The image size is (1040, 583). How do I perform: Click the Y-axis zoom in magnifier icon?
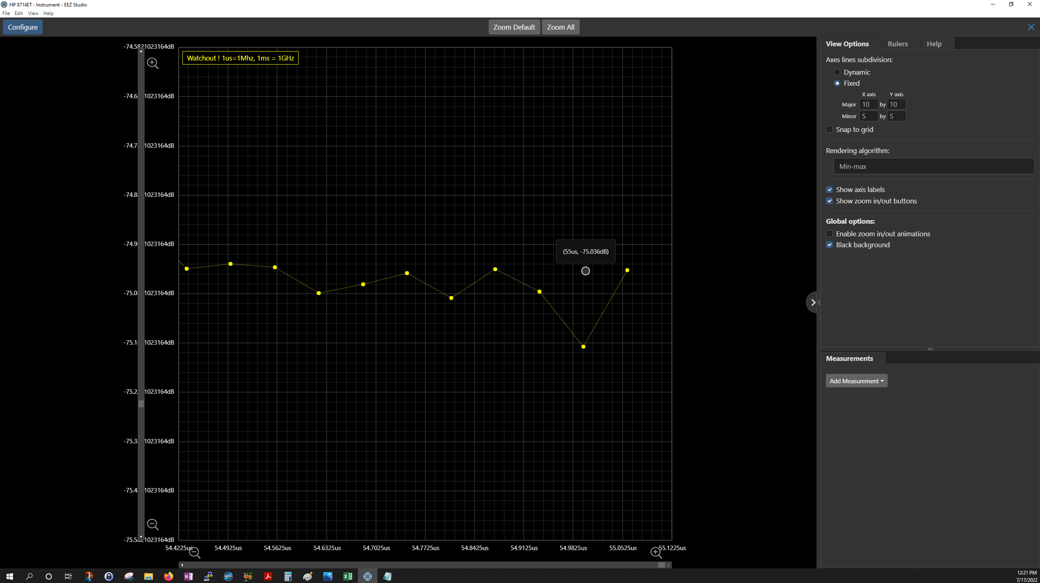pyautogui.click(x=152, y=63)
